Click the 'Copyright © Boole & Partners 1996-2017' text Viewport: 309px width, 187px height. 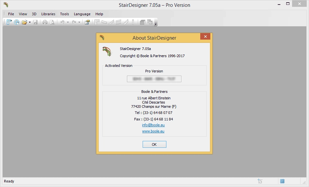pos(152,56)
